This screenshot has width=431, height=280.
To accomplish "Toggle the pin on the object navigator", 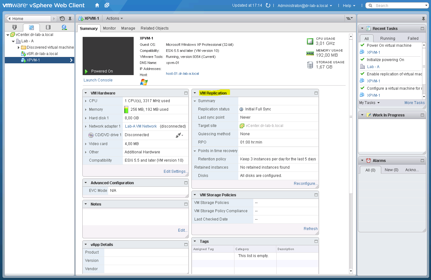I will [x=70, y=18].
